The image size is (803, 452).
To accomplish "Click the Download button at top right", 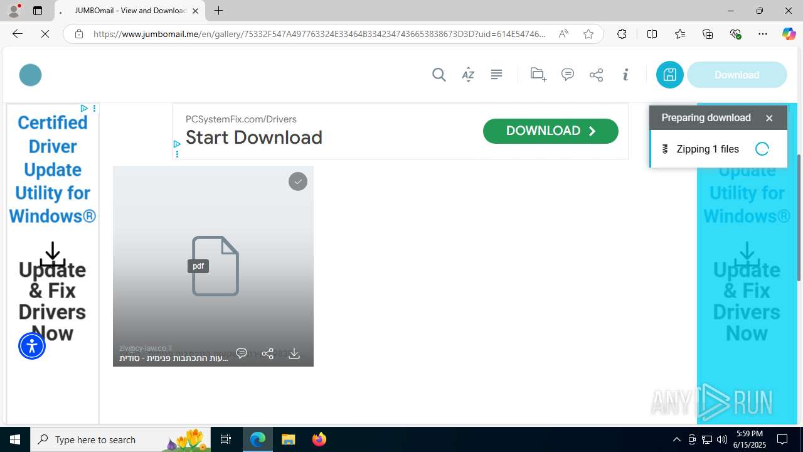I will (x=737, y=75).
